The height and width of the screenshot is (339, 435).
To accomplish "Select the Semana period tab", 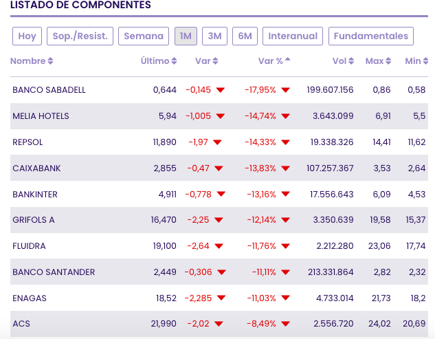I will pyautogui.click(x=144, y=36).
